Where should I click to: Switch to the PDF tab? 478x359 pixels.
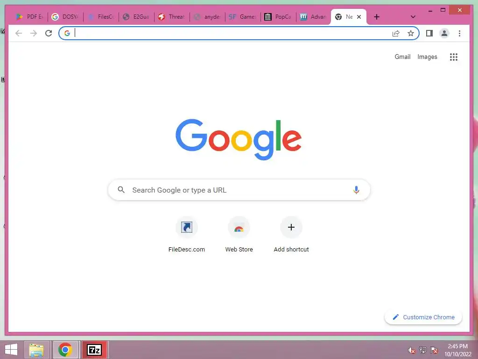(x=29, y=17)
